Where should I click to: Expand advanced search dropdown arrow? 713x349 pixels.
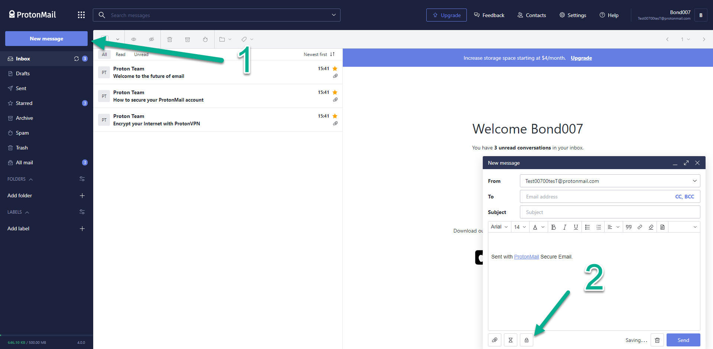(334, 15)
